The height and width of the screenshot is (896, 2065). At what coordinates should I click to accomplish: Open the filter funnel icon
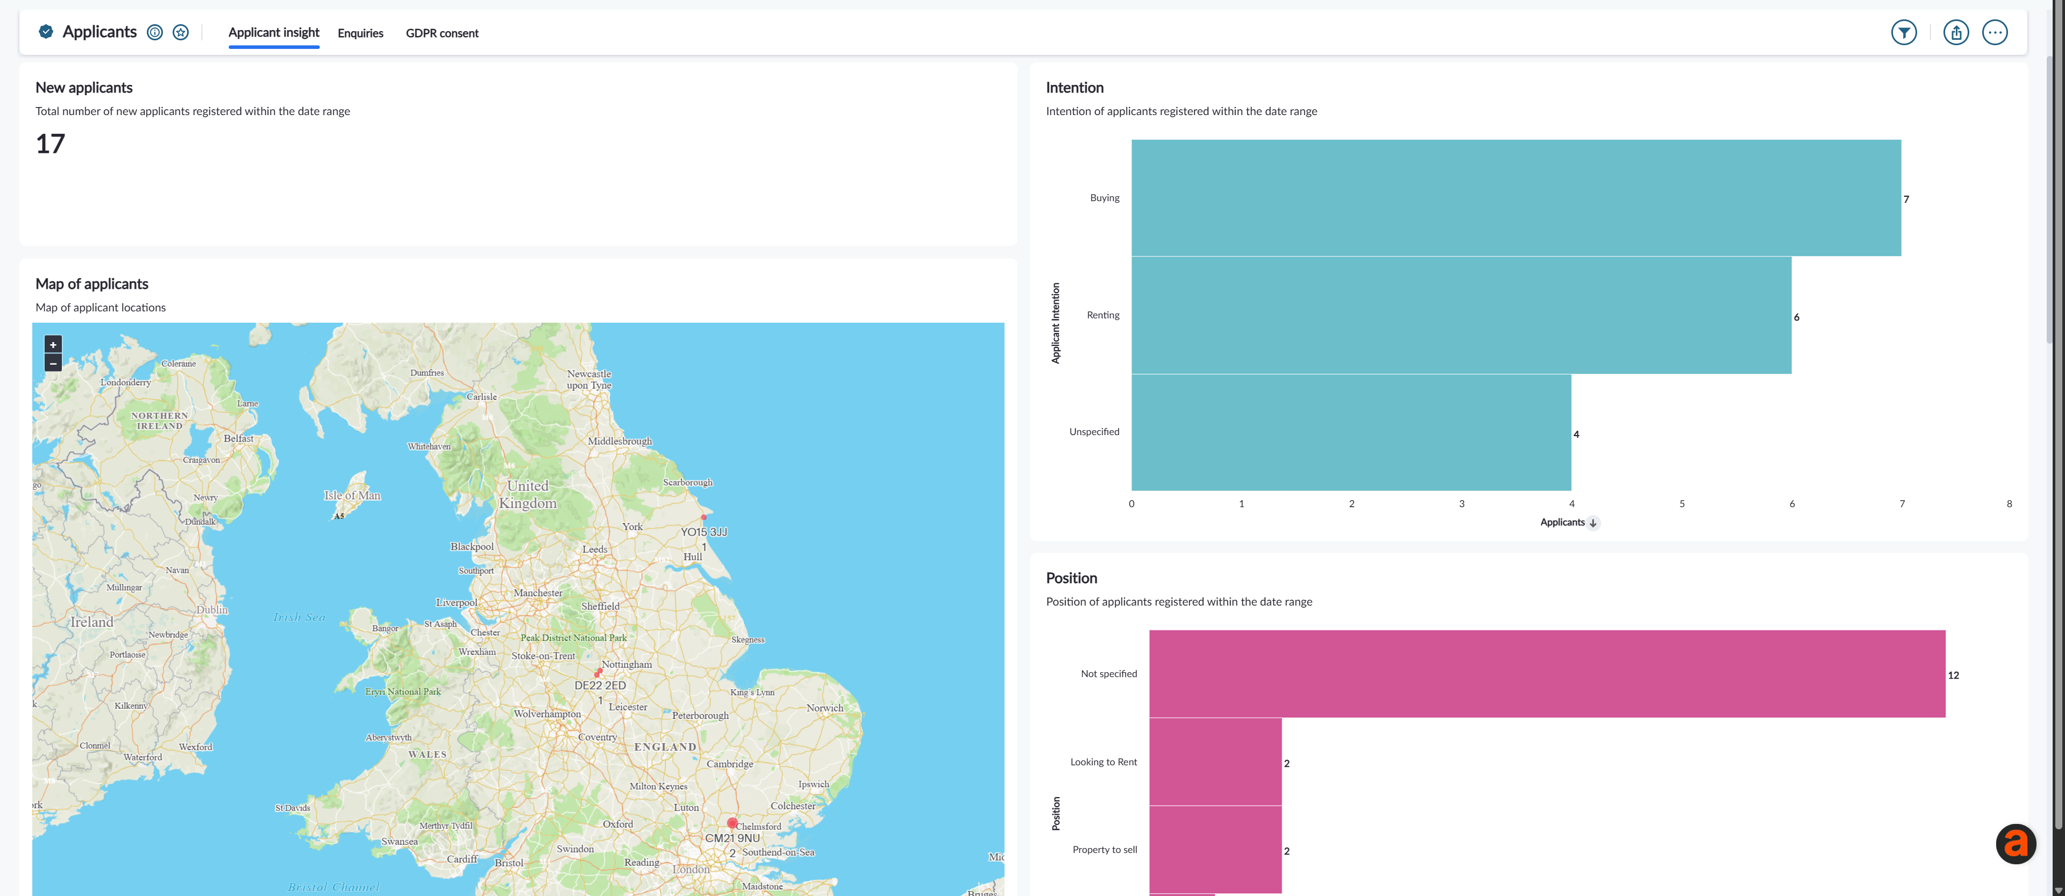pos(1904,32)
